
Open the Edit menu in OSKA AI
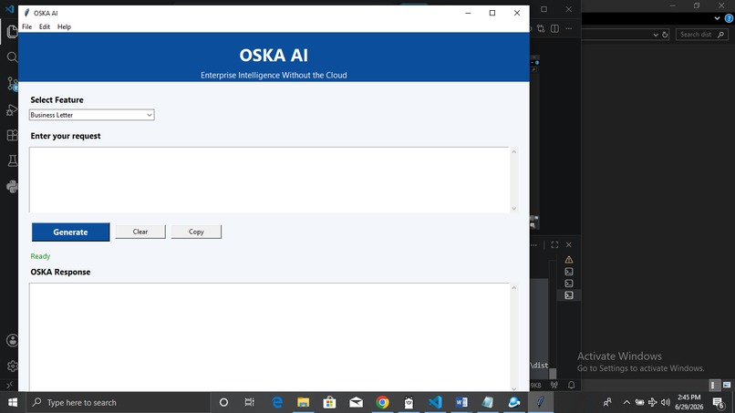tap(45, 26)
